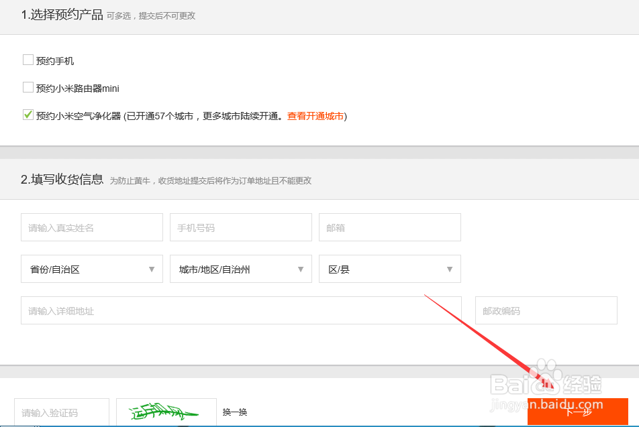This screenshot has width=639, height=427.
Task: Click the 预约手机 label text
Action: coord(55,61)
